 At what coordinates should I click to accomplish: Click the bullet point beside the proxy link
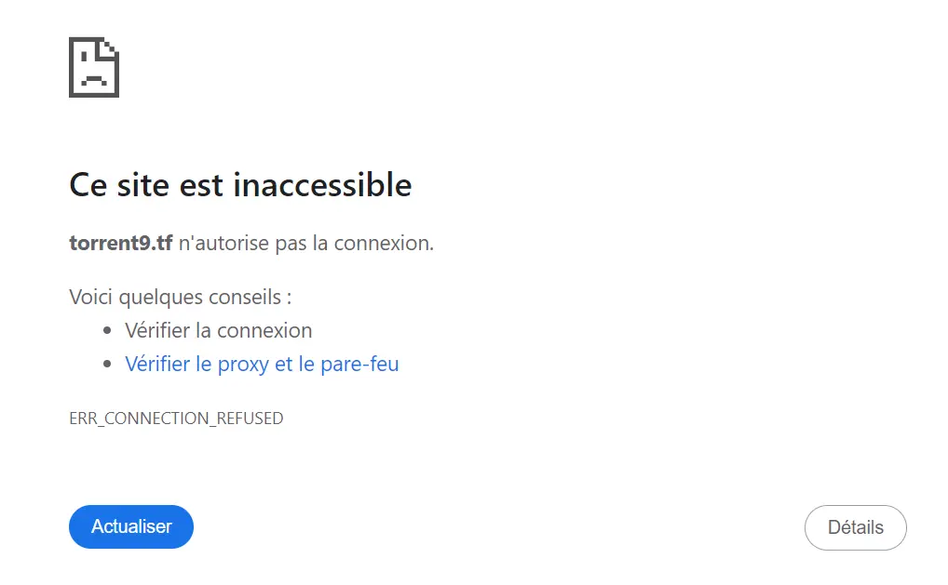click(106, 364)
